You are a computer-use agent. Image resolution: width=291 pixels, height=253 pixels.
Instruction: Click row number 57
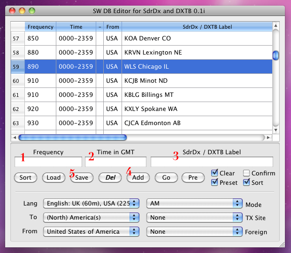pyautogui.click(x=18, y=38)
